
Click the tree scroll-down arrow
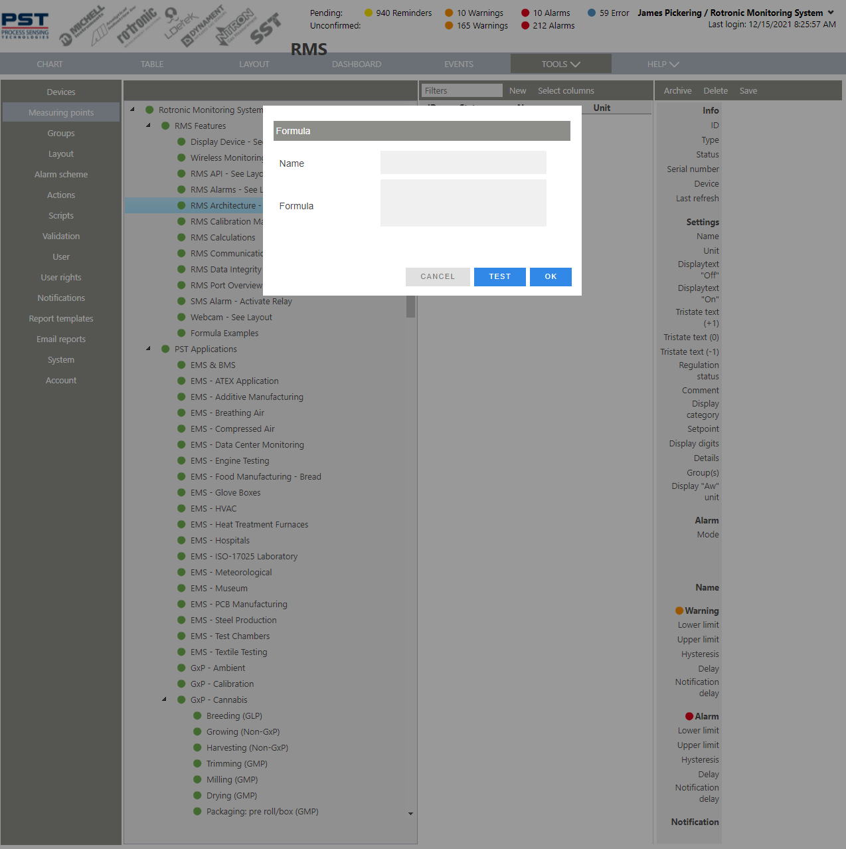coord(410,814)
